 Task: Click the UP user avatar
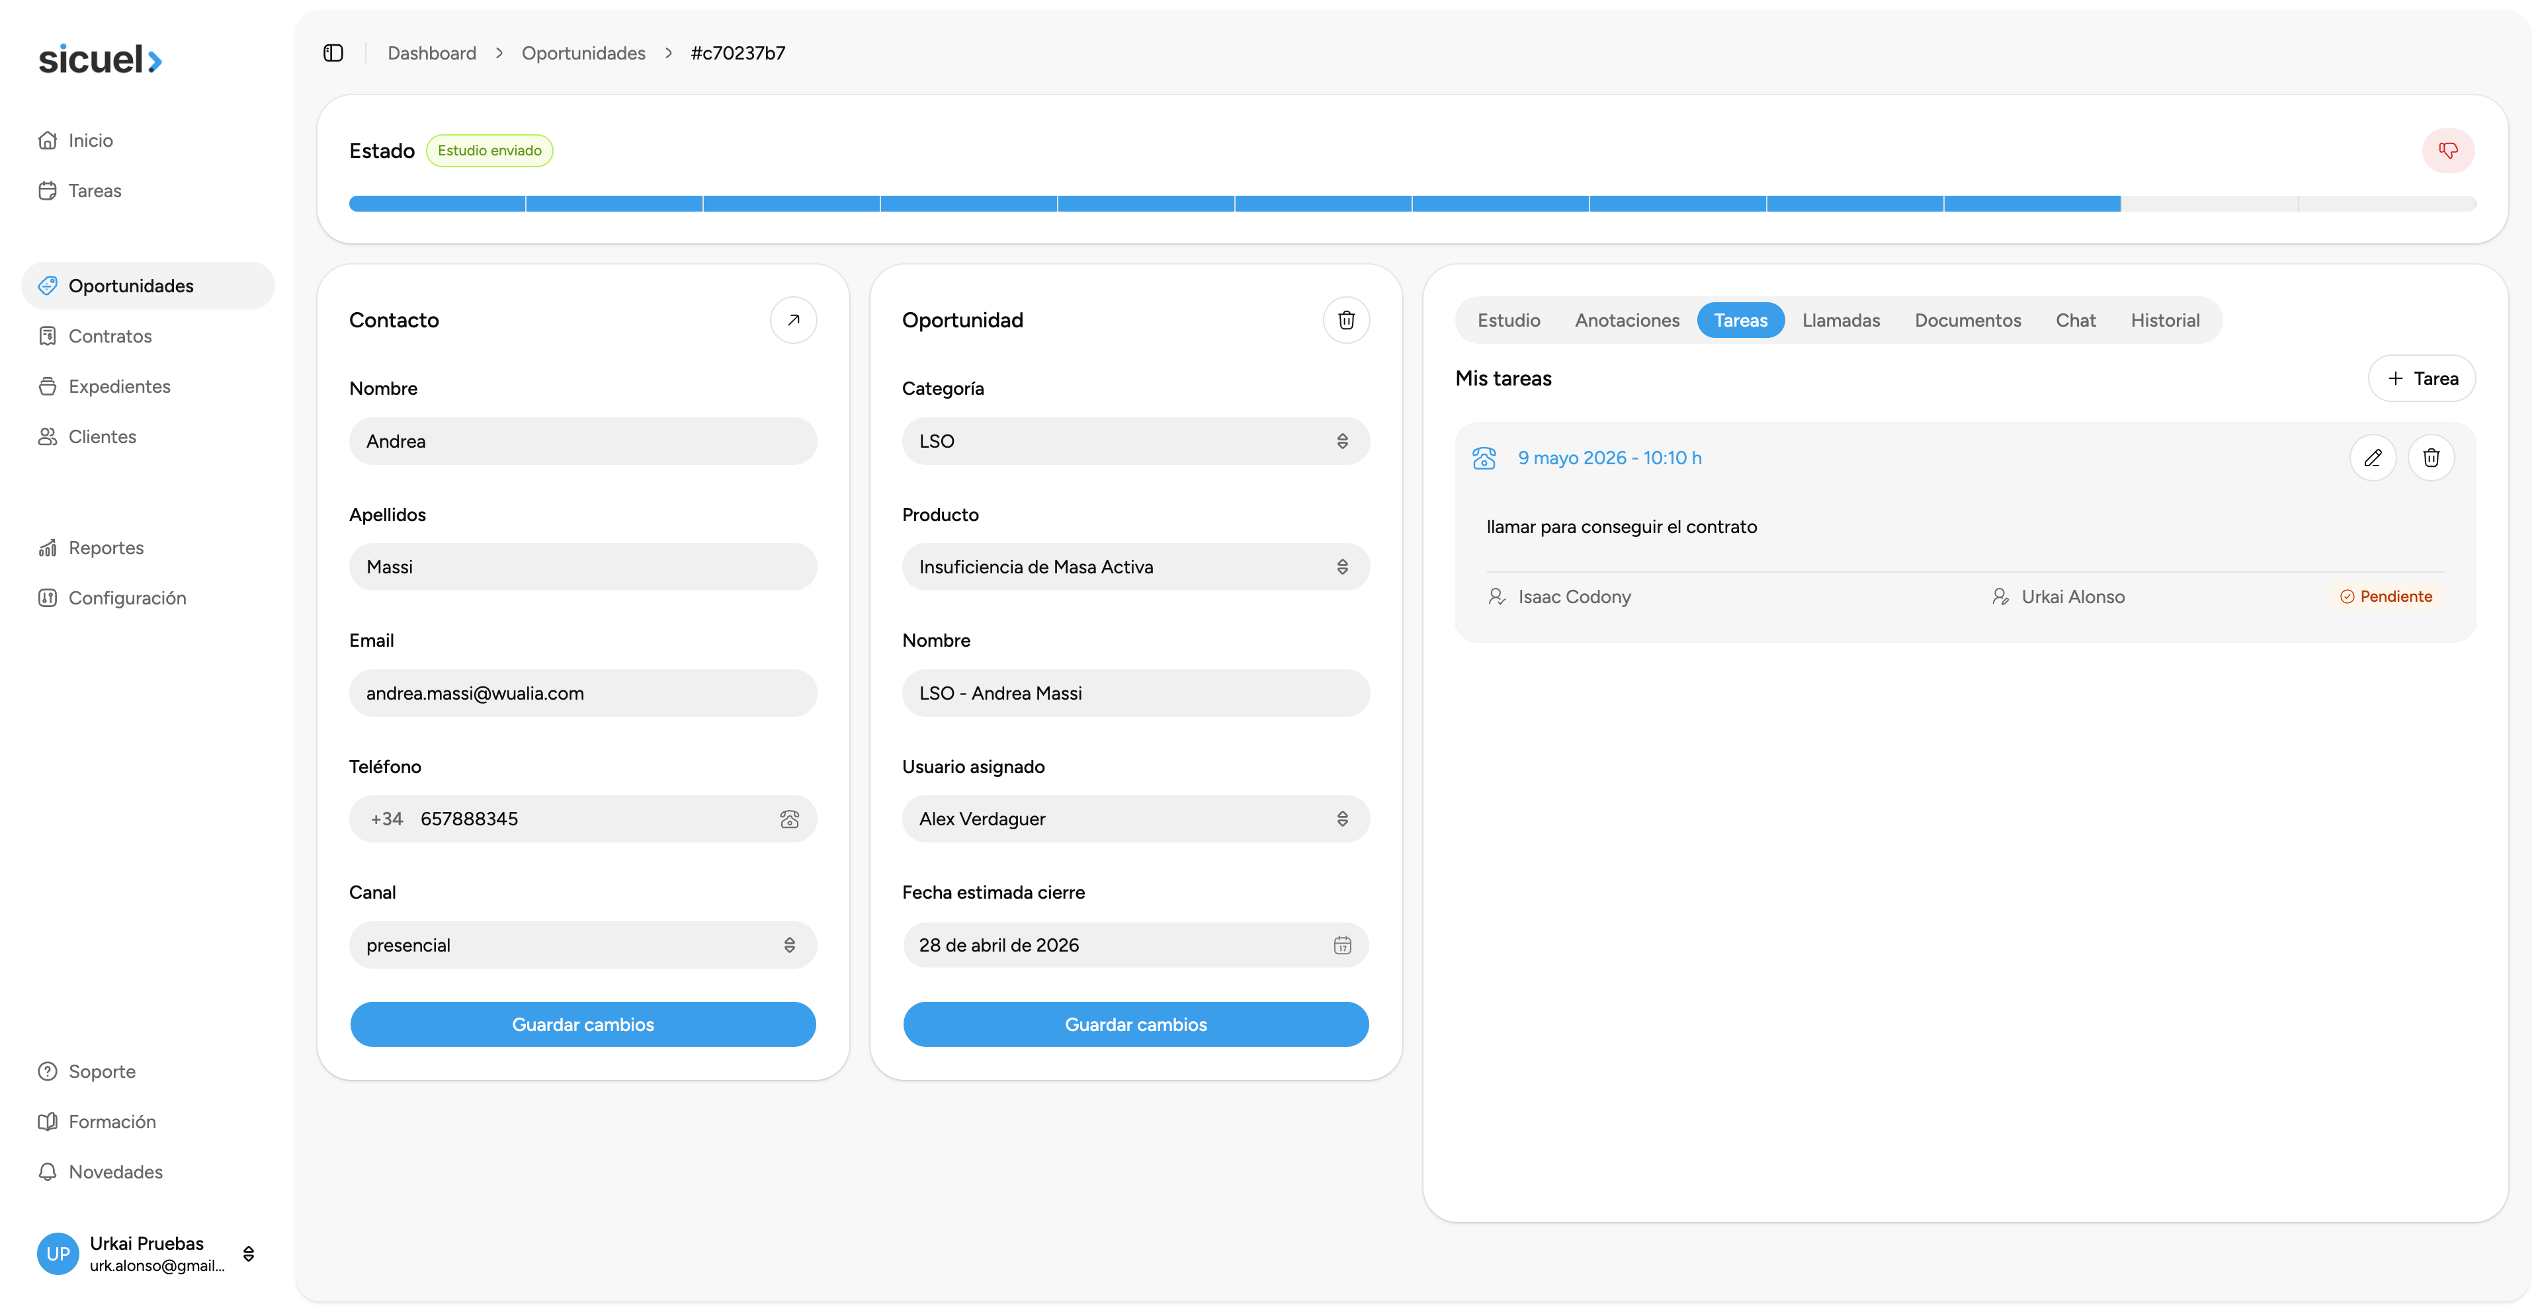point(58,1254)
